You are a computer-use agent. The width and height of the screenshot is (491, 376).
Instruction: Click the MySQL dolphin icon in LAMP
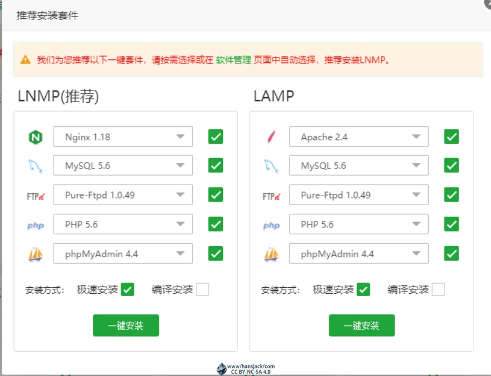click(x=271, y=166)
